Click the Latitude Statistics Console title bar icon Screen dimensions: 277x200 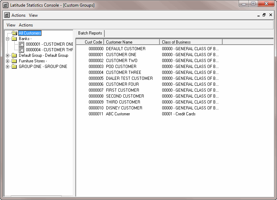tap(6, 5)
